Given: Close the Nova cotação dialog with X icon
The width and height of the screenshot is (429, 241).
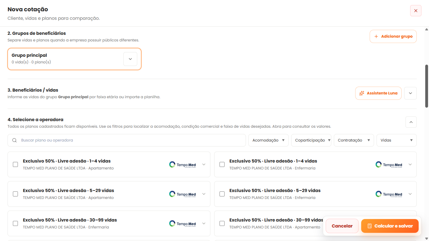Looking at the screenshot, I should (415, 11).
